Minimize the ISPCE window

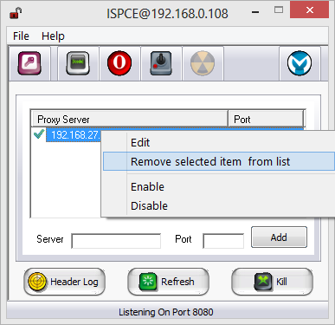click(255, 12)
